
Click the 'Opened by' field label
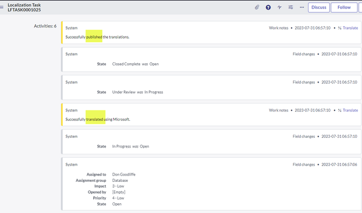(x=97, y=192)
